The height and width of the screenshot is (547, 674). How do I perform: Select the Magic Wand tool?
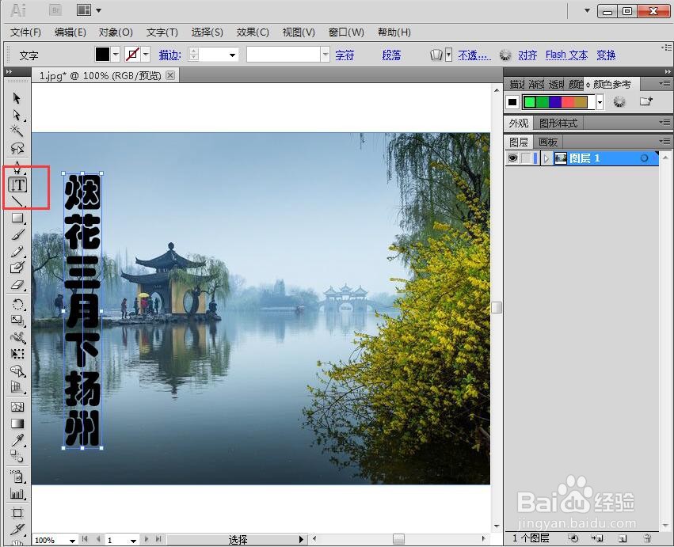[17, 131]
